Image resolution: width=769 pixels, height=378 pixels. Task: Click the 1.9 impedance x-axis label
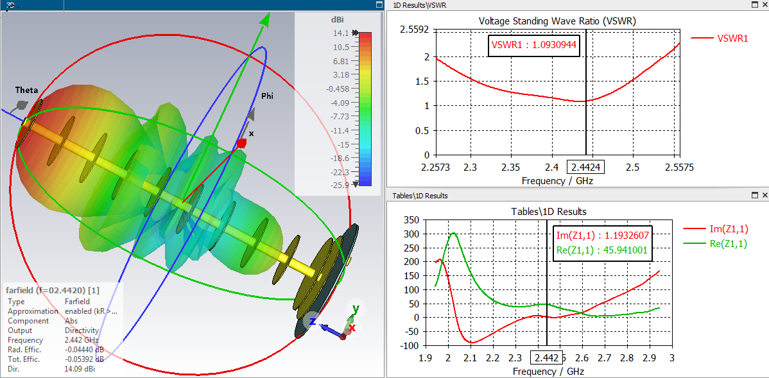[425, 358]
